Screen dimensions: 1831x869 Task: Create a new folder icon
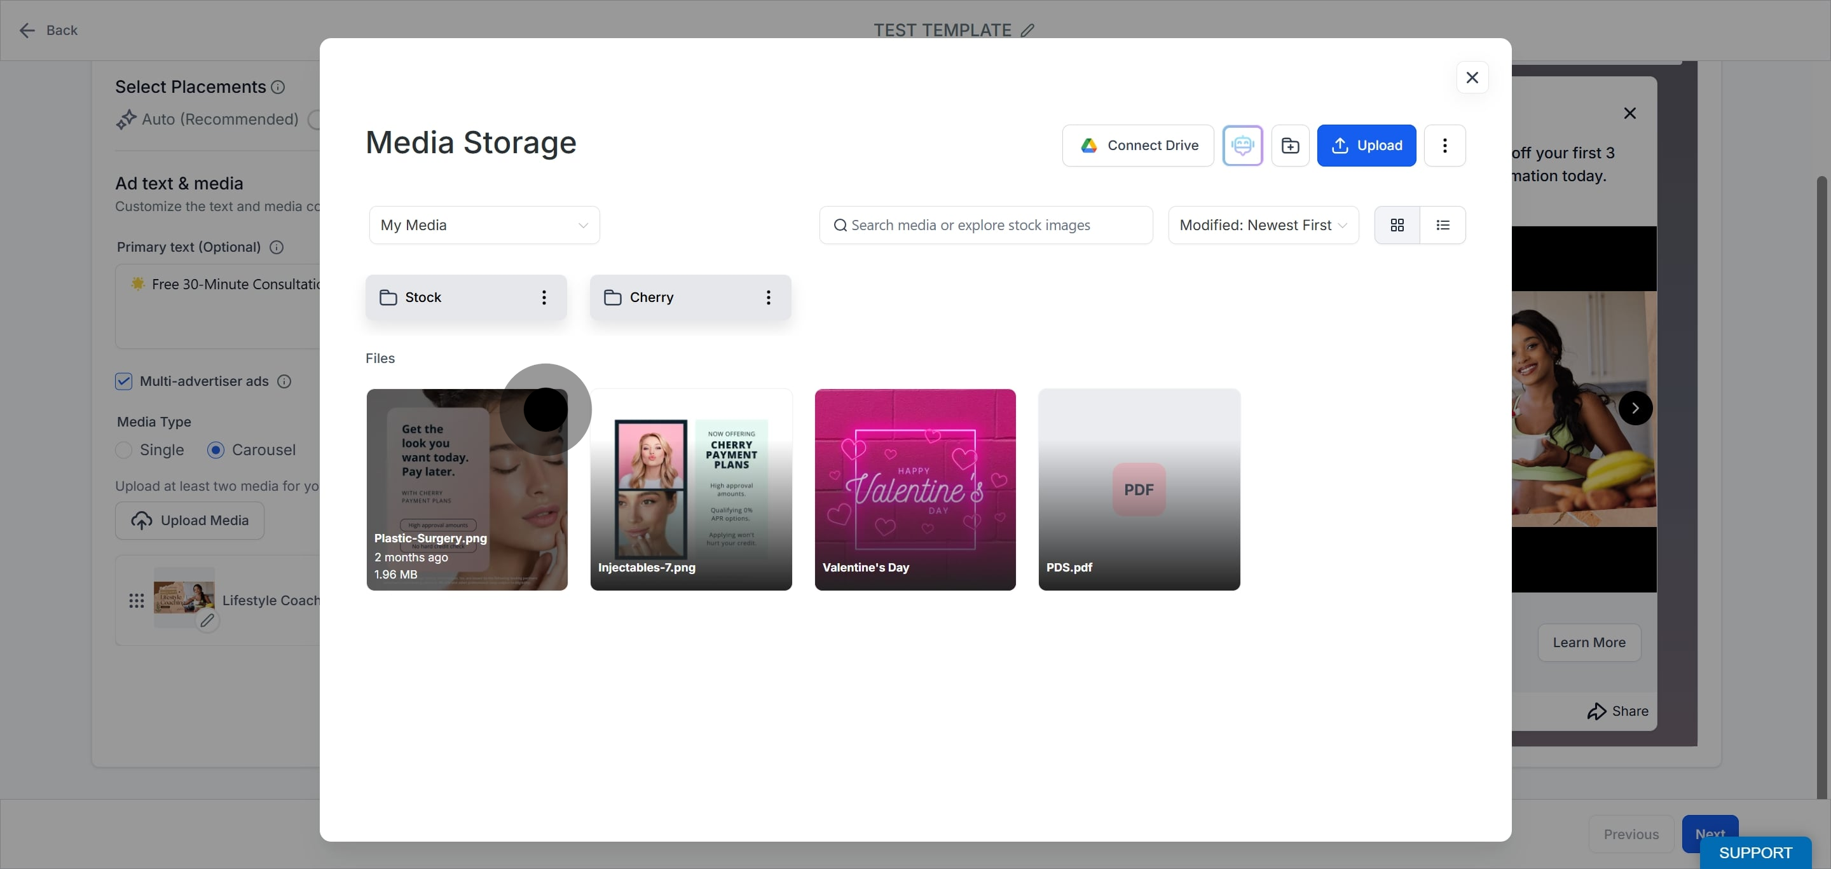tap(1290, 145)
